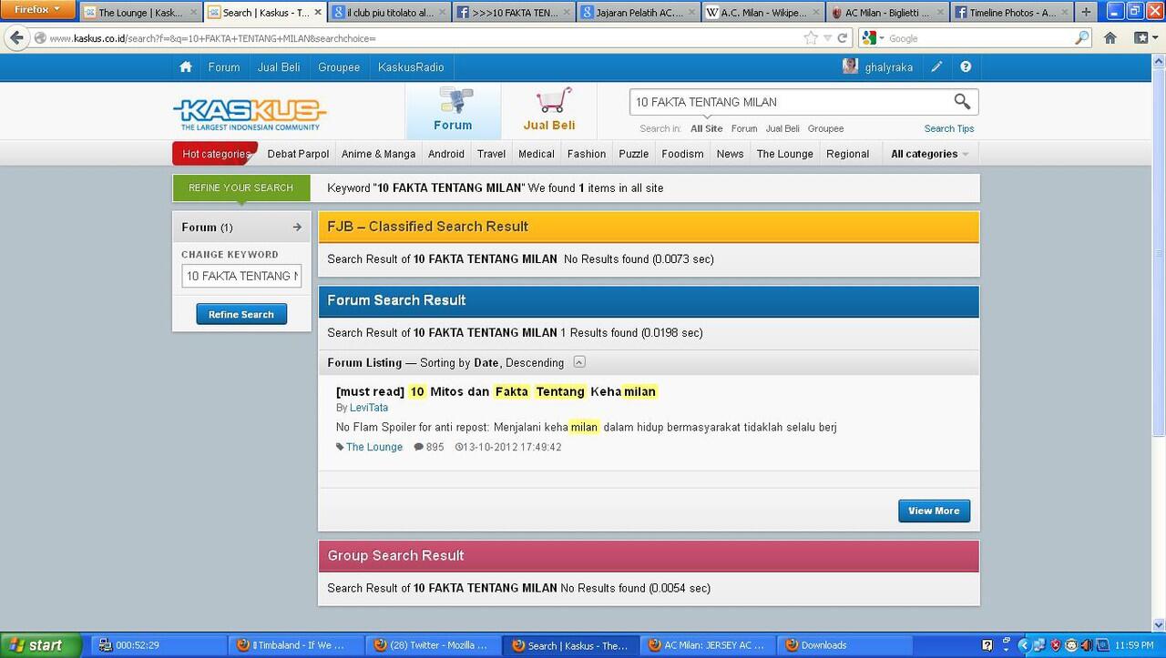Screen dimensions: 1166x658
Task: Switch to Downloads taskbar item
Action: pos(843,645)
